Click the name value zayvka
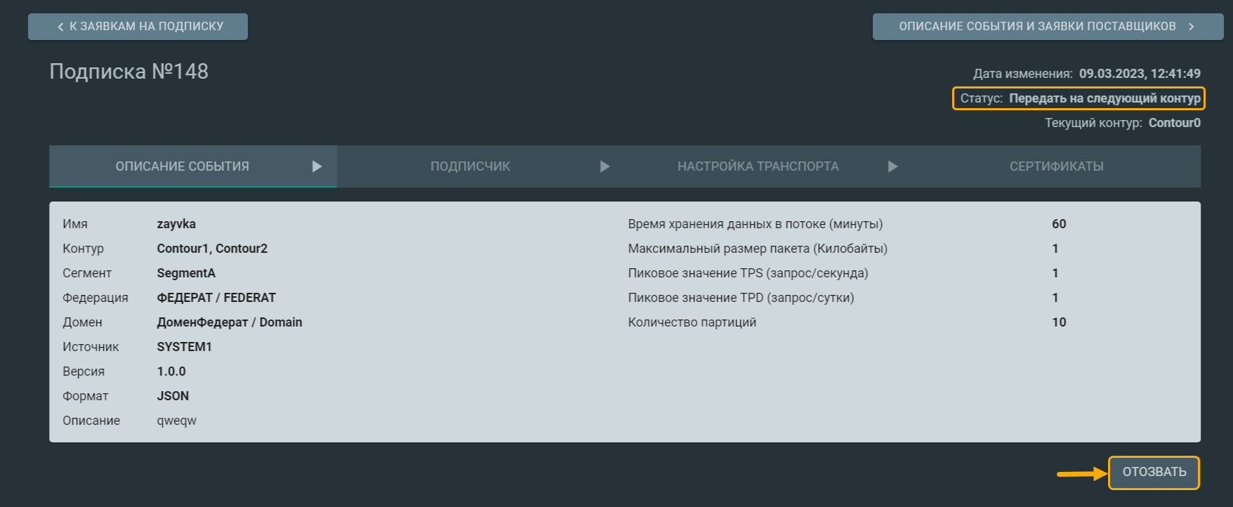The height and width of the screenshot is (507, 1233). 176,224
